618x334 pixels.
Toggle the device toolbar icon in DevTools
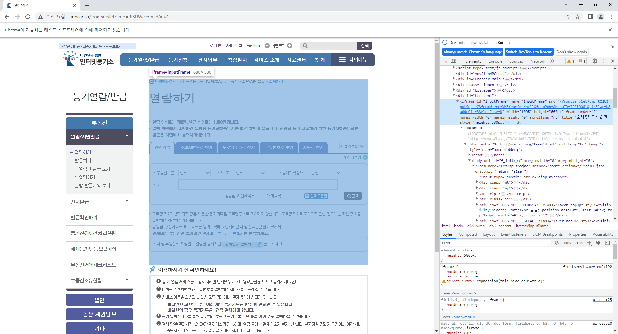click(454, 61)
